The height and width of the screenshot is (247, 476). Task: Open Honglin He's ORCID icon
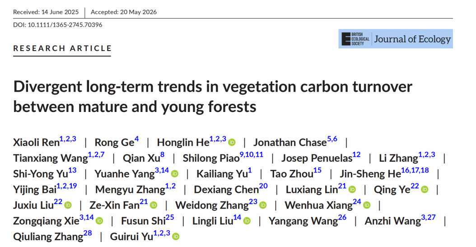232,142
